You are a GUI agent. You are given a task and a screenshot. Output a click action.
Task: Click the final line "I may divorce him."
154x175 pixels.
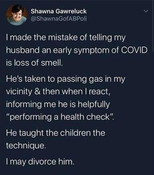coord(40,161)
